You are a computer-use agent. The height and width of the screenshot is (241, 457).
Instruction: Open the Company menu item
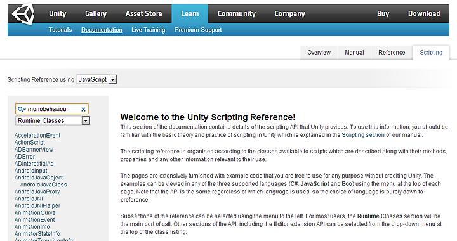pyautogui.click(x=289, y=14)
